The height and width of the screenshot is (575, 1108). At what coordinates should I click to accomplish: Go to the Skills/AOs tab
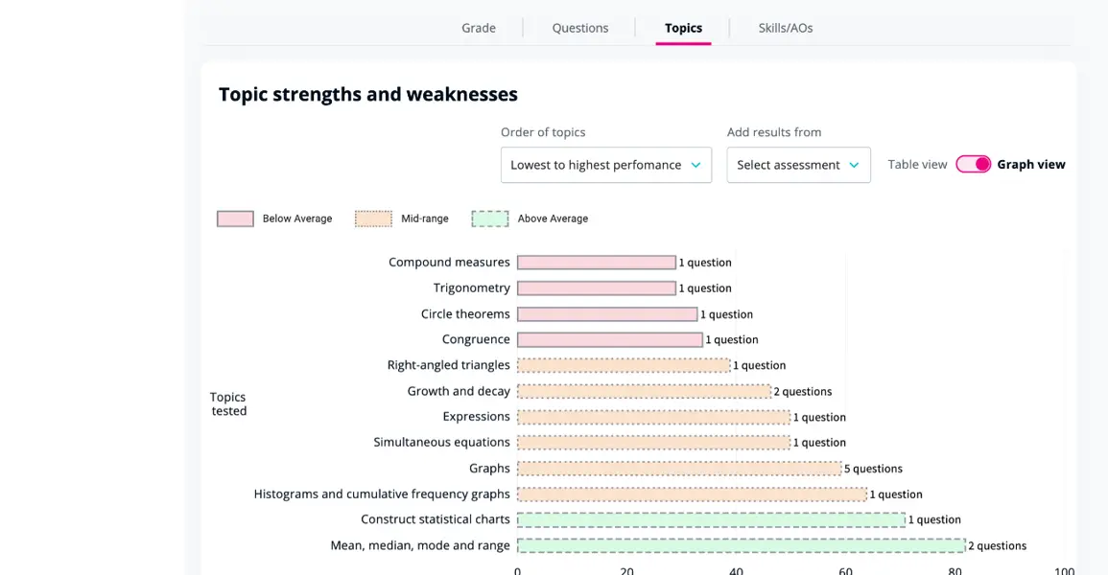point(785,28)
